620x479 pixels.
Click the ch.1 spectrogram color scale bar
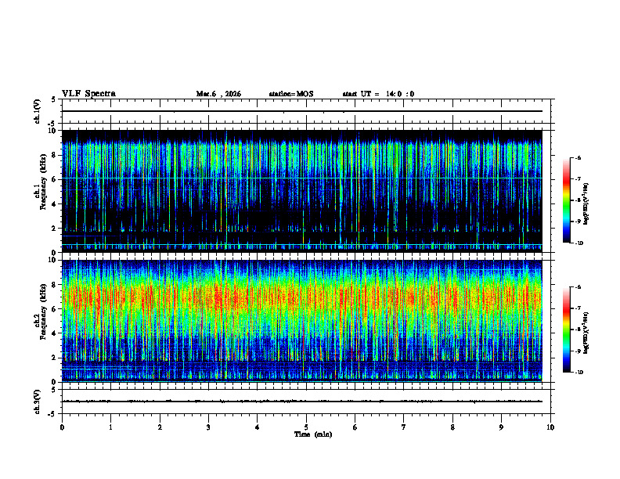[x=567, y=200]
